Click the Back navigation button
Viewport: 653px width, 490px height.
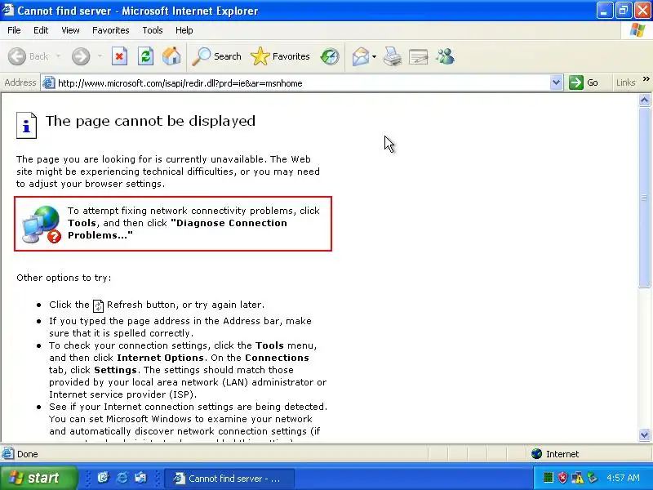(29, 56)
